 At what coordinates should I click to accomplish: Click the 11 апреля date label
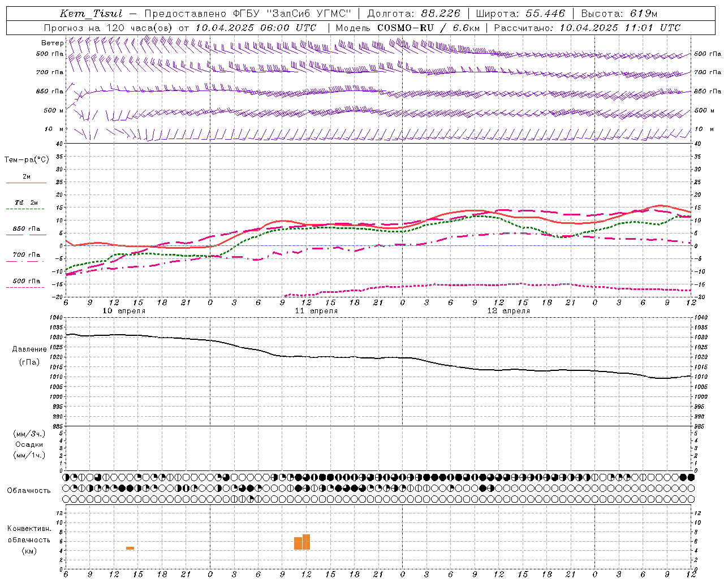[316, 311]
